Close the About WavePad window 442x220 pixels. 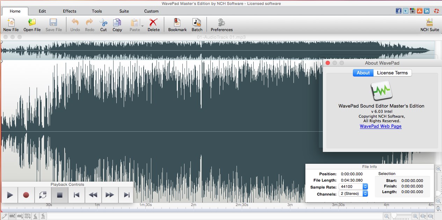[328, 63]
